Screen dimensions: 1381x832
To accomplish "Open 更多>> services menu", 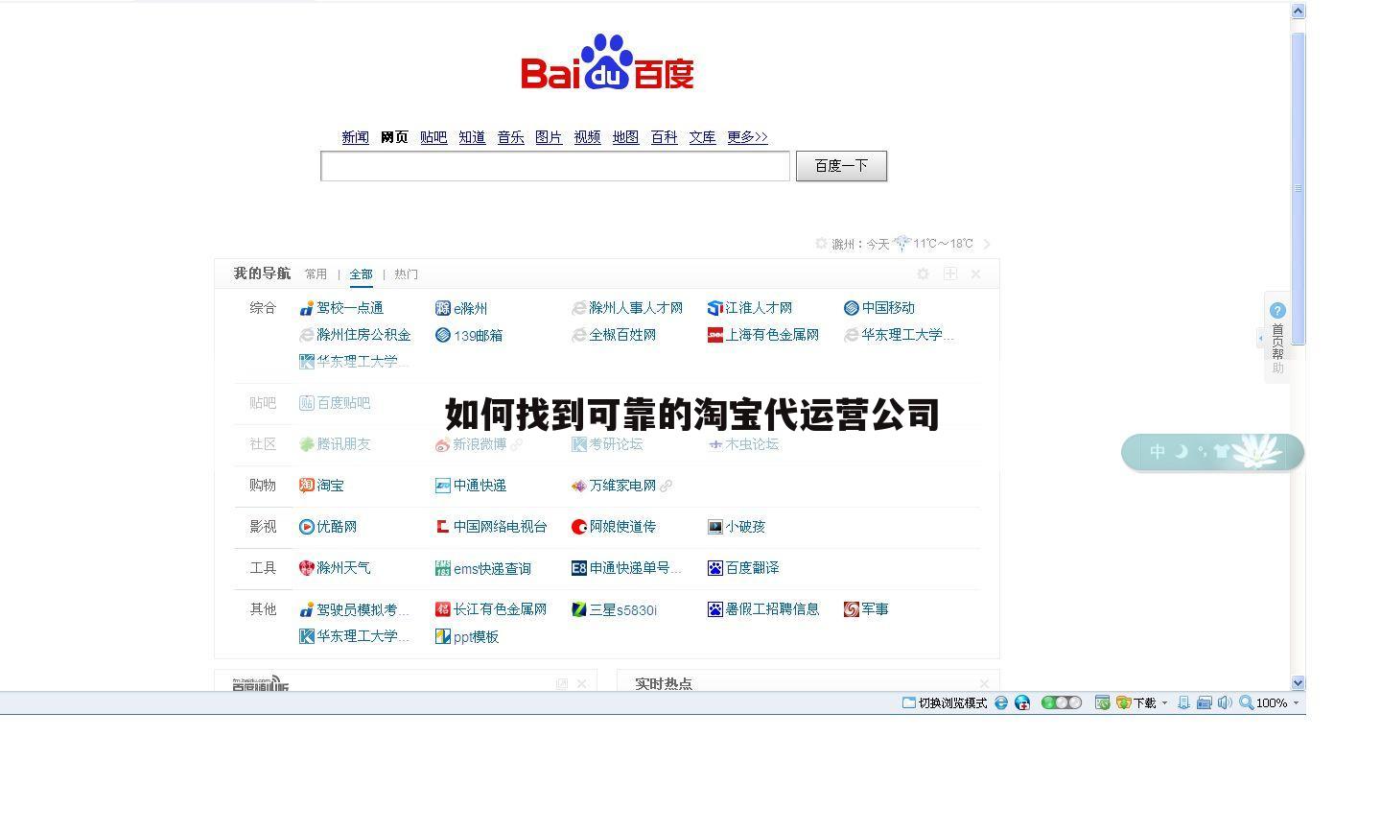I will [747, 137].
